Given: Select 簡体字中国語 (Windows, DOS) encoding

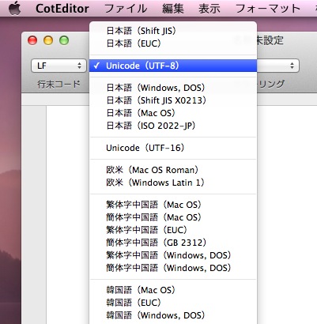Looking at the screenshot, I should 173,268.
